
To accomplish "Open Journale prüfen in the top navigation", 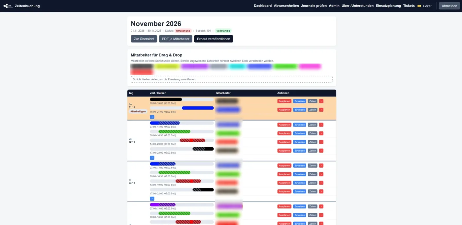I will (x=314, y=6).
